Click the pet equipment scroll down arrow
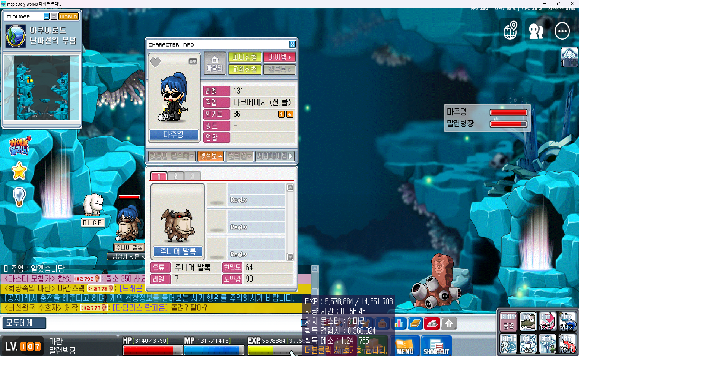Screen dimensions: 714x383 coord(291,257)
